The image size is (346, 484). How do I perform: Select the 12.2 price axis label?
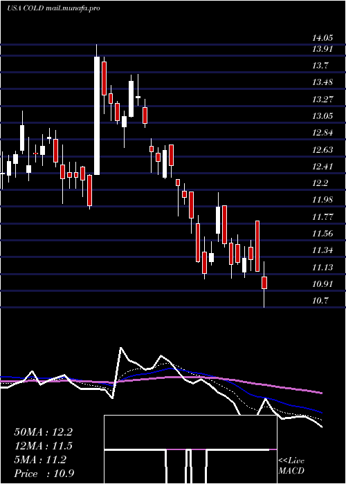[x=320, y=183]
